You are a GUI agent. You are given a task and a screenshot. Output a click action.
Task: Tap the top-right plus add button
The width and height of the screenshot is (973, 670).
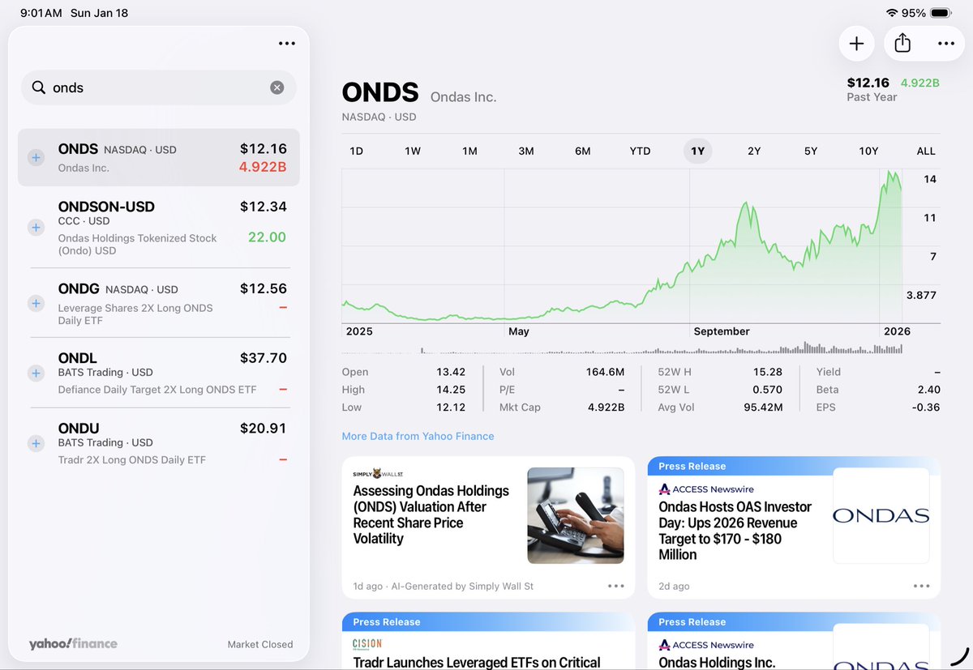coord(857,44)
